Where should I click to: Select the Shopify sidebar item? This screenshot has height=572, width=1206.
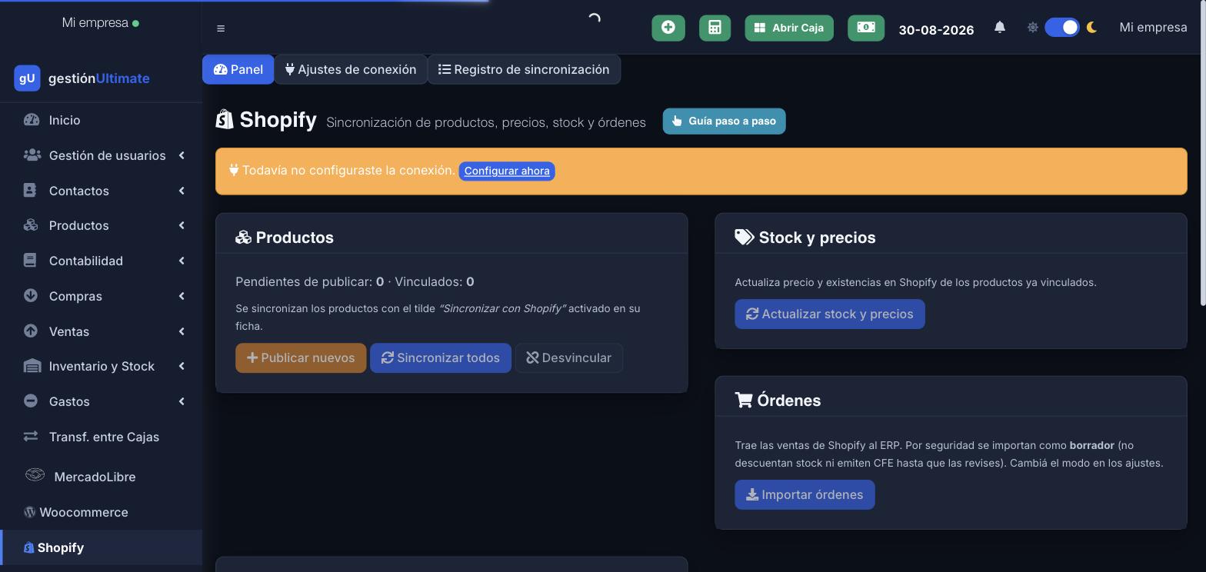(x=101, y=547)
